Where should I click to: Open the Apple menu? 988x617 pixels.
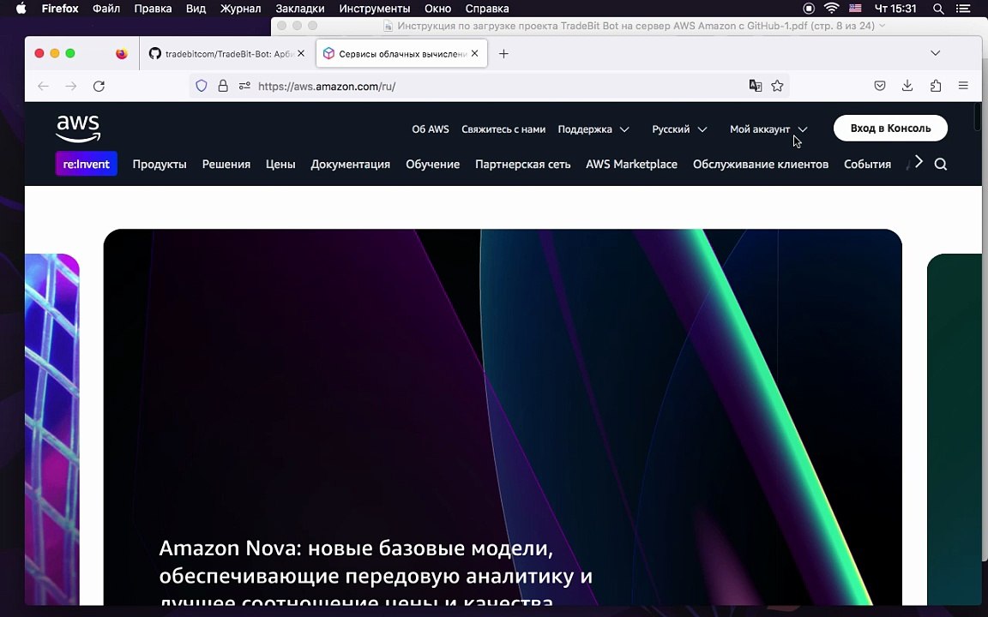pos(21,9)
